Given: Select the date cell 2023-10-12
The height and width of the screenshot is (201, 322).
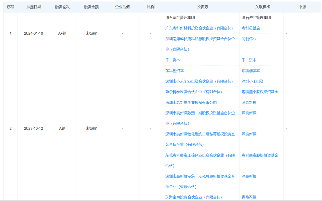Looking at the screenshot, I should [34, 128].
